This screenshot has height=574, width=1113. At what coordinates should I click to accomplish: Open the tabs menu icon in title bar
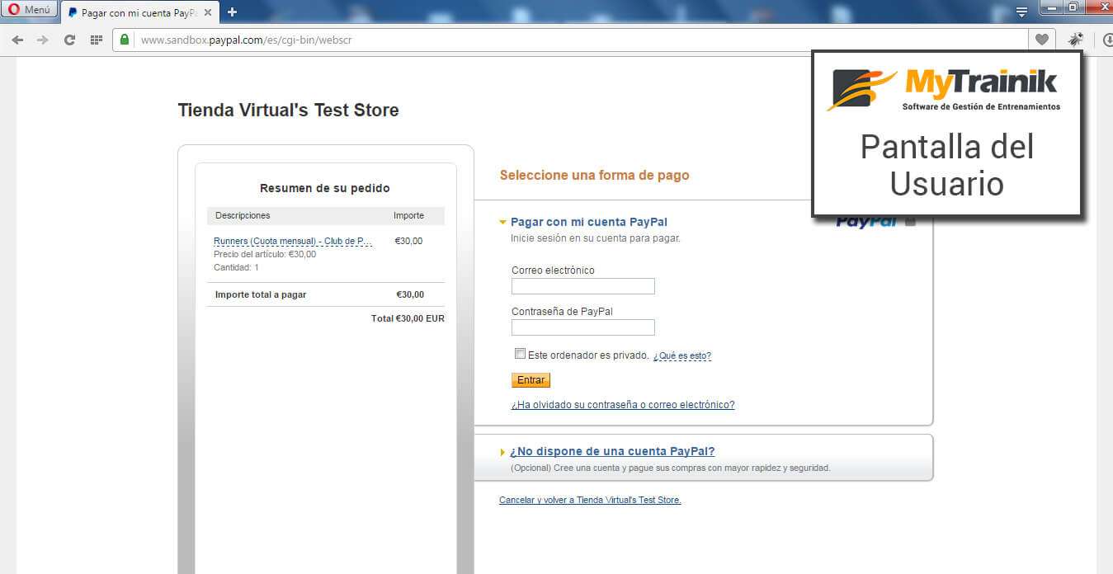(x=1021, y=11)
